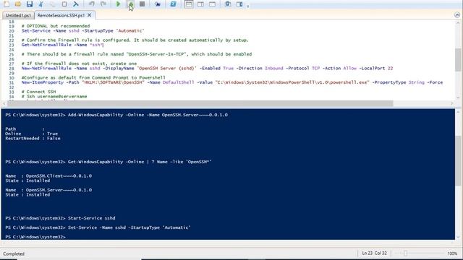Click the OpenSSH.Client name output line
Viewport: 463px width, 260px height.
pos(48,175)
